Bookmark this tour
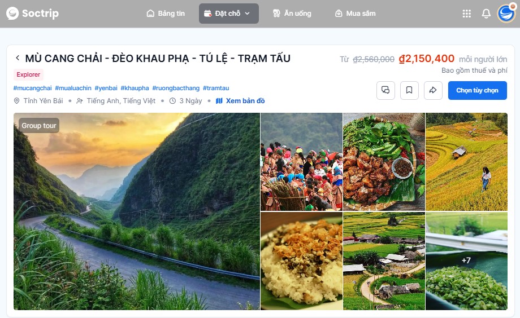520x318 pixels. click(409, 90)
